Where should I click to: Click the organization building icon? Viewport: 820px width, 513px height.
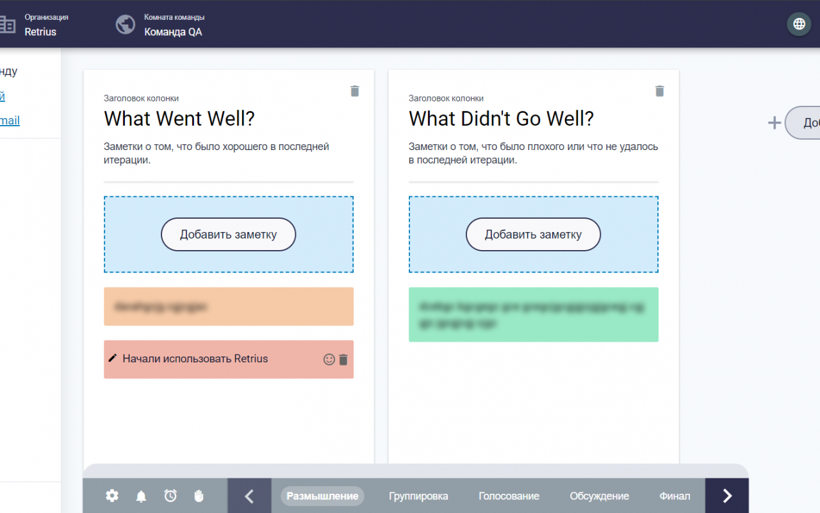[7, 24]
